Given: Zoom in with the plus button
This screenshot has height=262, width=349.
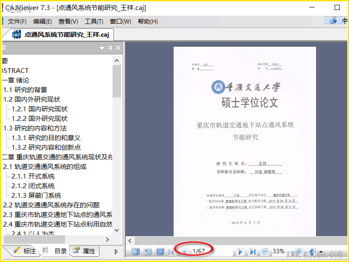Looking at the screenshot, I should (299, 252).
